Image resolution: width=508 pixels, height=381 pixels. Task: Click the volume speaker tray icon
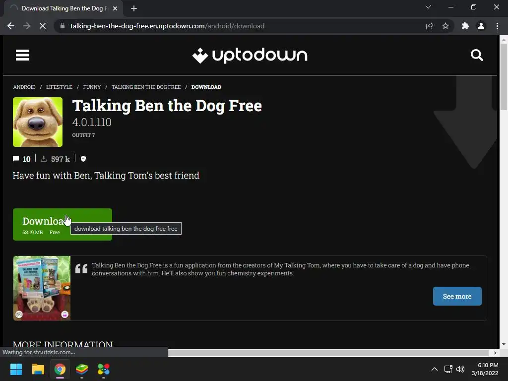click(x=460, y=369)
